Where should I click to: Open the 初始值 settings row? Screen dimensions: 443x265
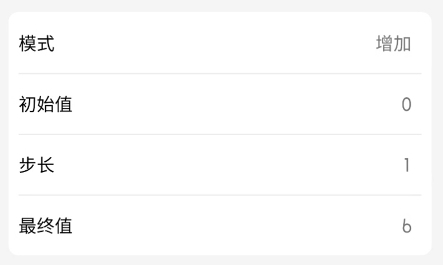tap(220, 105)
